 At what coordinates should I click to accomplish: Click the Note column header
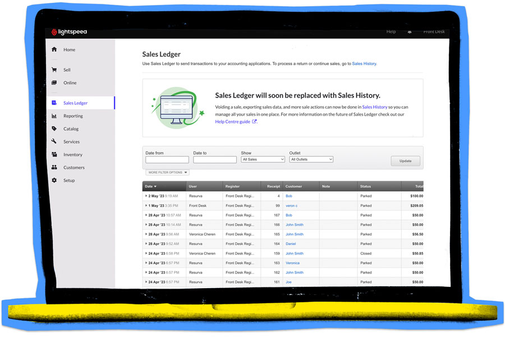[x=338, y=186]
